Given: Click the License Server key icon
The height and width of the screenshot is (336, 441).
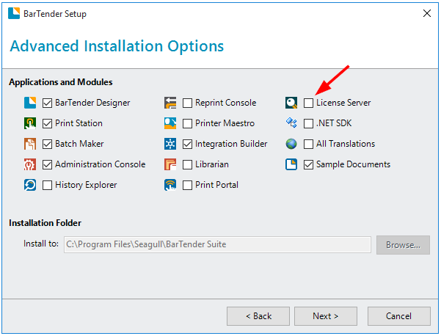Looking at the screenshot, I should tap(291, 103).
